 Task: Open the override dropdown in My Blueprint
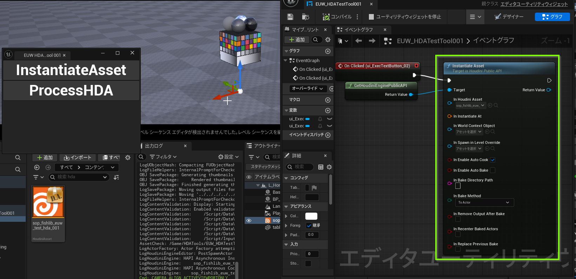click(x=307, y=89)
